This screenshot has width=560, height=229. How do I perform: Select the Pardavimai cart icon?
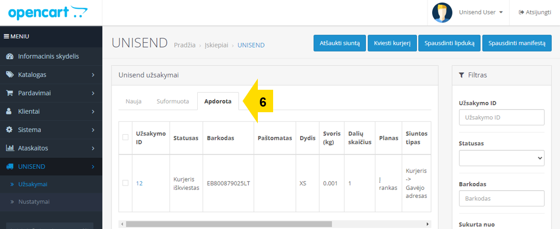10,93
